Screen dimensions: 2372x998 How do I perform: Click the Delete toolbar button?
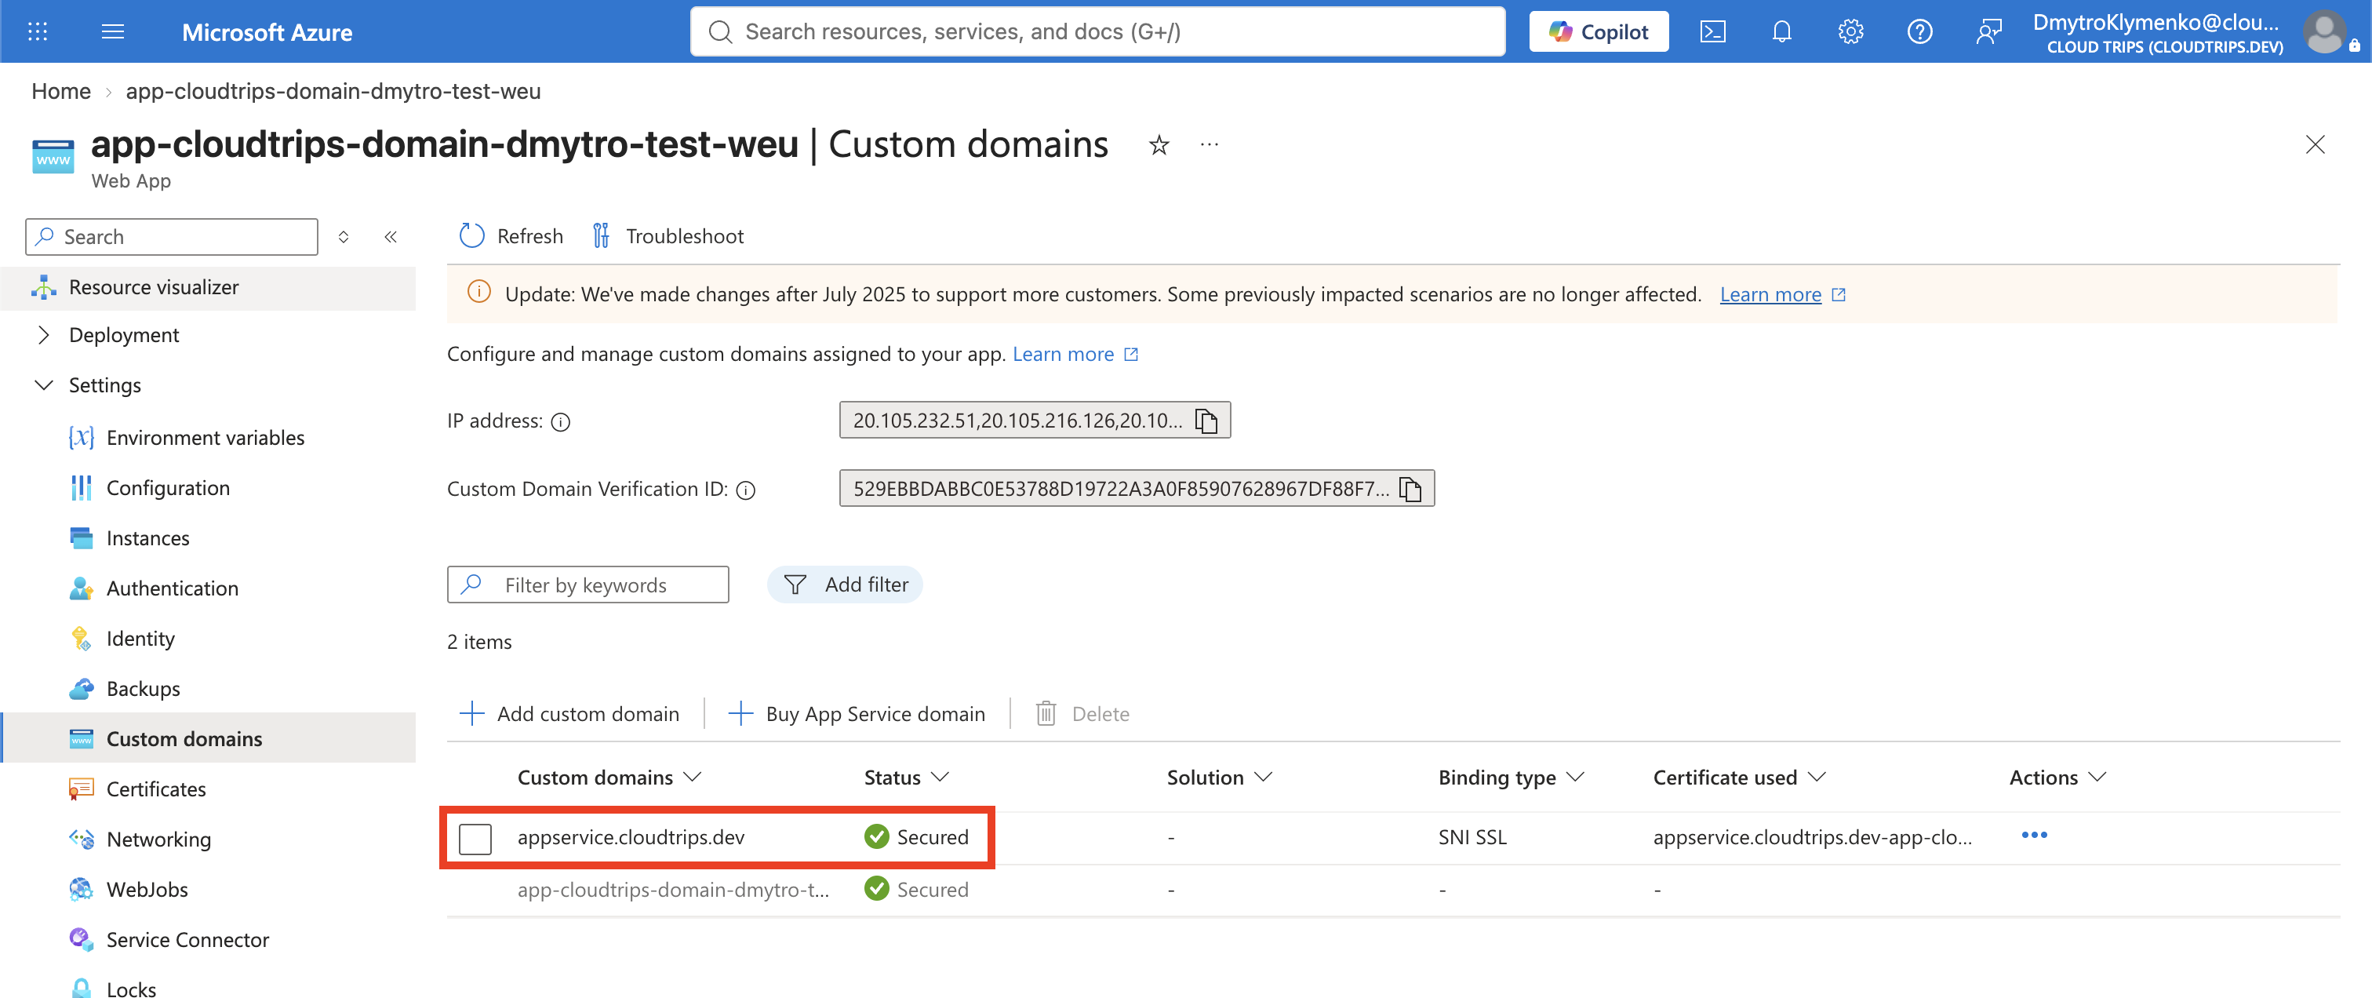coord(1083,713)
